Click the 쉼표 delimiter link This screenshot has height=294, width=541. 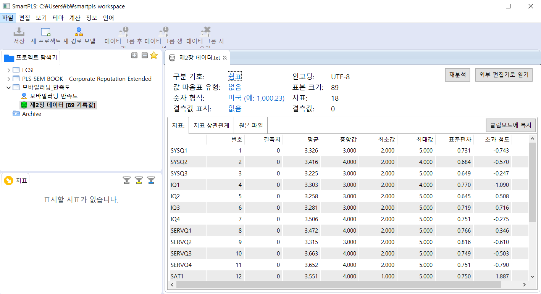click(235, 77)
